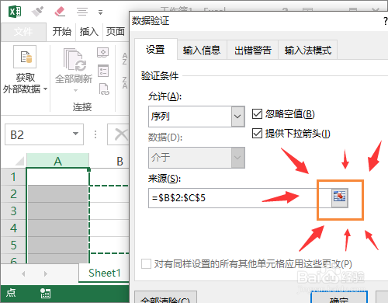Switch to the 输入信息 tab
Screen dimensions: 388x303
pyautogui.click(x=202, y=50)
